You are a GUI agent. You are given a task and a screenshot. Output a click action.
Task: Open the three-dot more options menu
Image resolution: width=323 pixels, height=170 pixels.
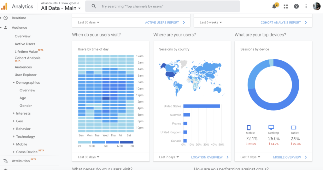click(306, 6)
